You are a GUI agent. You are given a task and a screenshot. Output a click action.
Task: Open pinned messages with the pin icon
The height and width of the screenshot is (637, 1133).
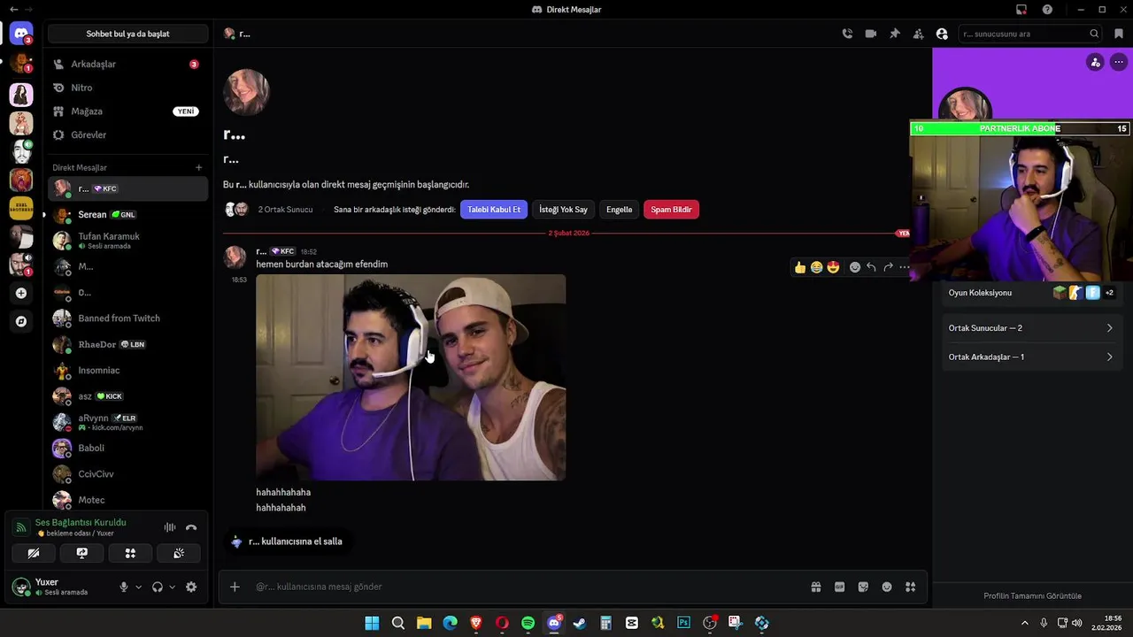point(895,34)
